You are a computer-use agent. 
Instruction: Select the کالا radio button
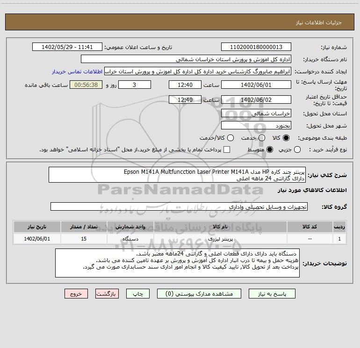(x=286, y=138)
